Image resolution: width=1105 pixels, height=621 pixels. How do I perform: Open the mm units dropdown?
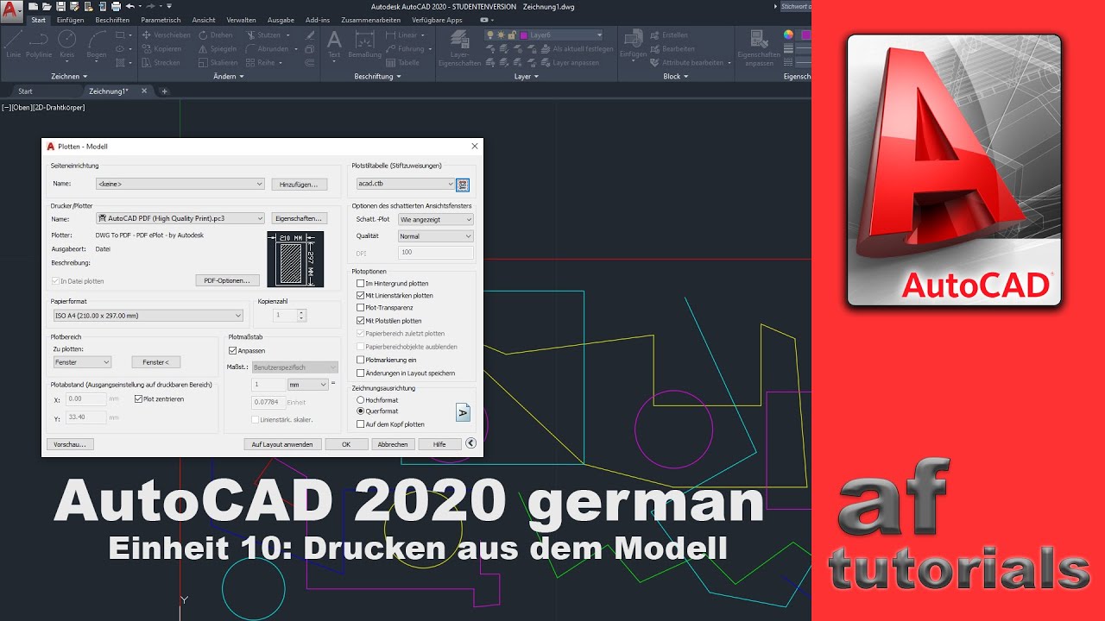click(308, 385)
